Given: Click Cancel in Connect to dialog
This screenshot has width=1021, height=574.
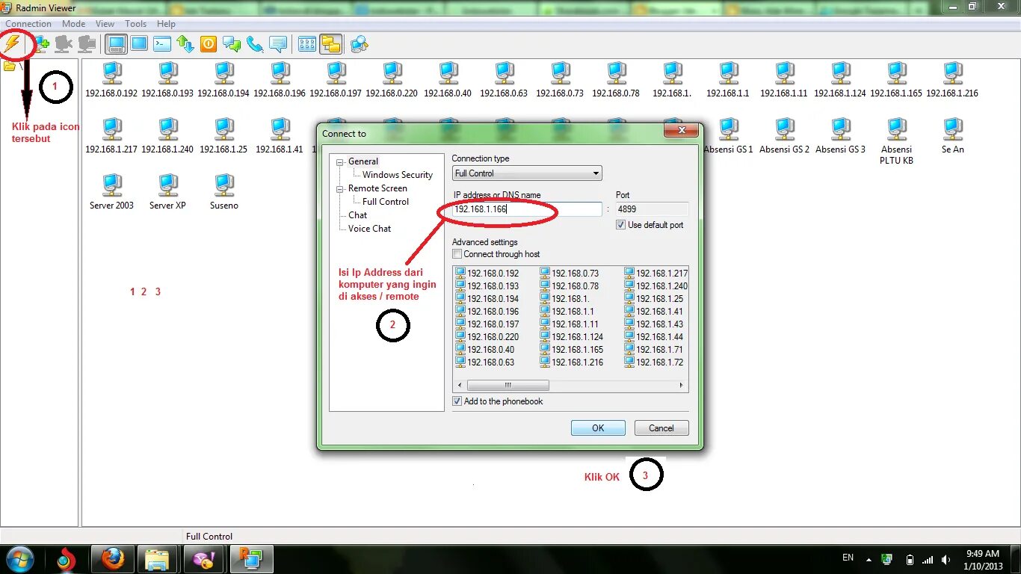Looking at the screenshot, I should (x=661, y=428).
